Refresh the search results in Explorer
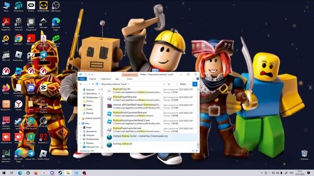This screenshot has height=176, width=314. (x=169, y=84)
